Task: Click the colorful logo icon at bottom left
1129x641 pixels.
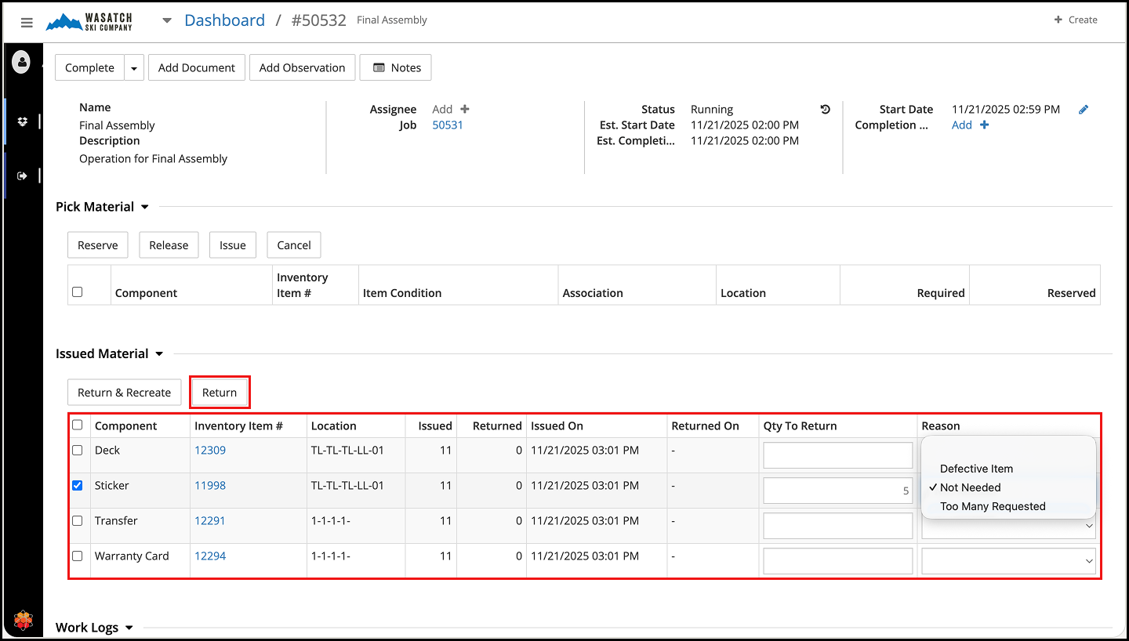Action: (22, 620)
